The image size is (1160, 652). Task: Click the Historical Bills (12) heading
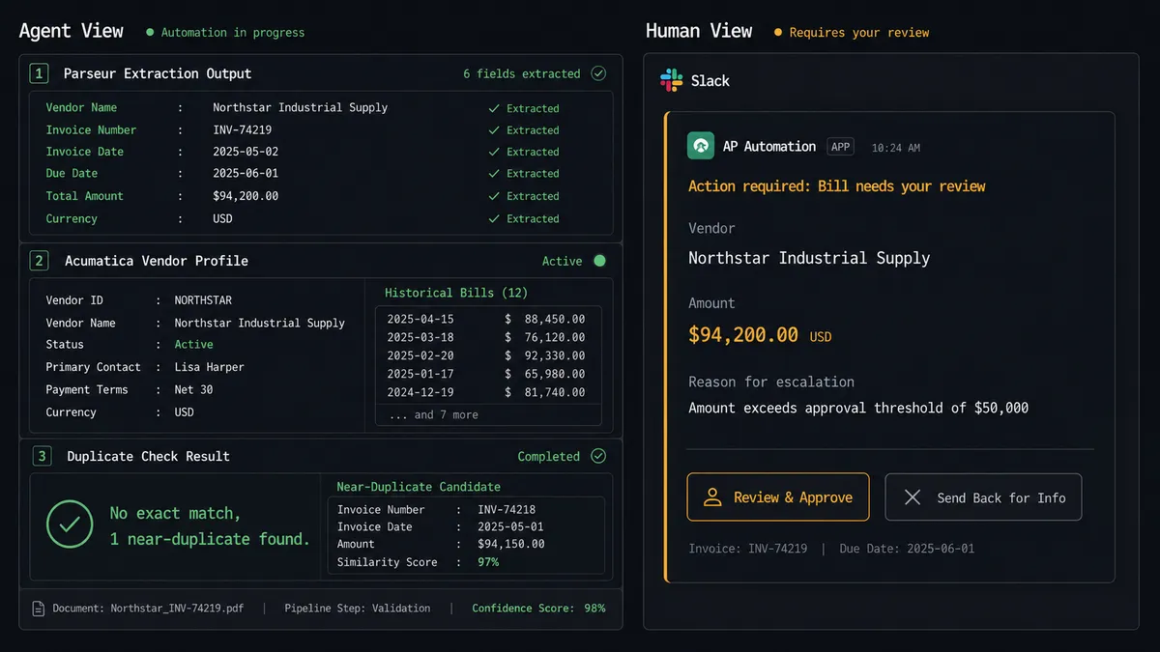pyautogui.click(x=456, y=293)
